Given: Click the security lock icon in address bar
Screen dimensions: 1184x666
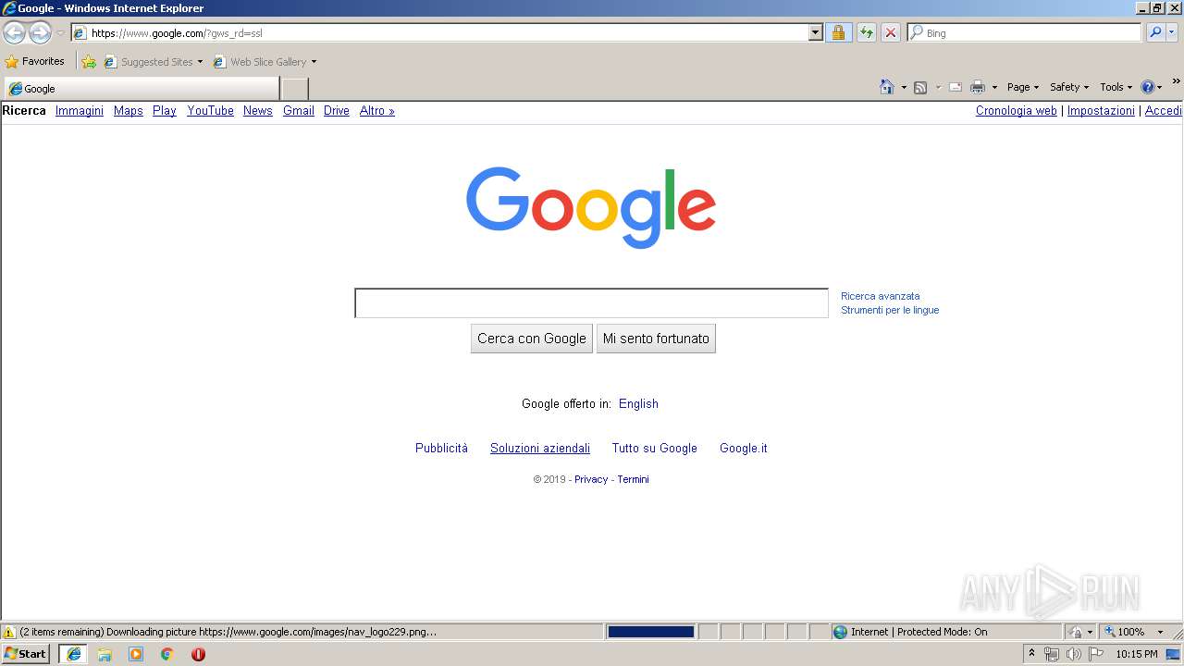Looking at the screenshot, I should pos(838,32).
